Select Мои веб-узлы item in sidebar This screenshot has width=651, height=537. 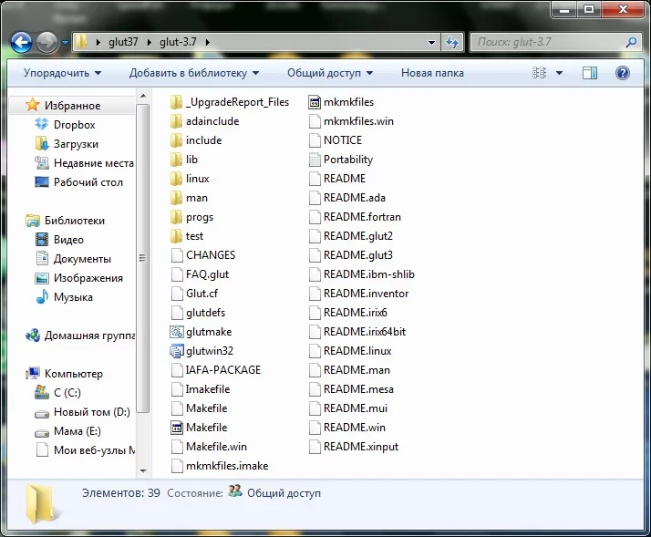(95, 450)
